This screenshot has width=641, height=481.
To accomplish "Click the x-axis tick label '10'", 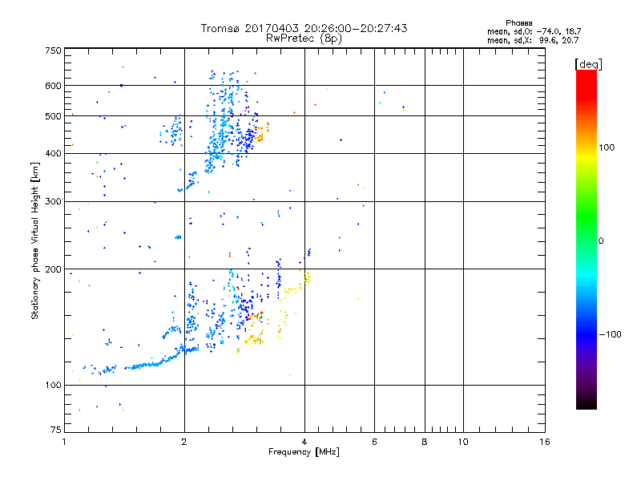I will pyautogui.click(x=463, y=442).
